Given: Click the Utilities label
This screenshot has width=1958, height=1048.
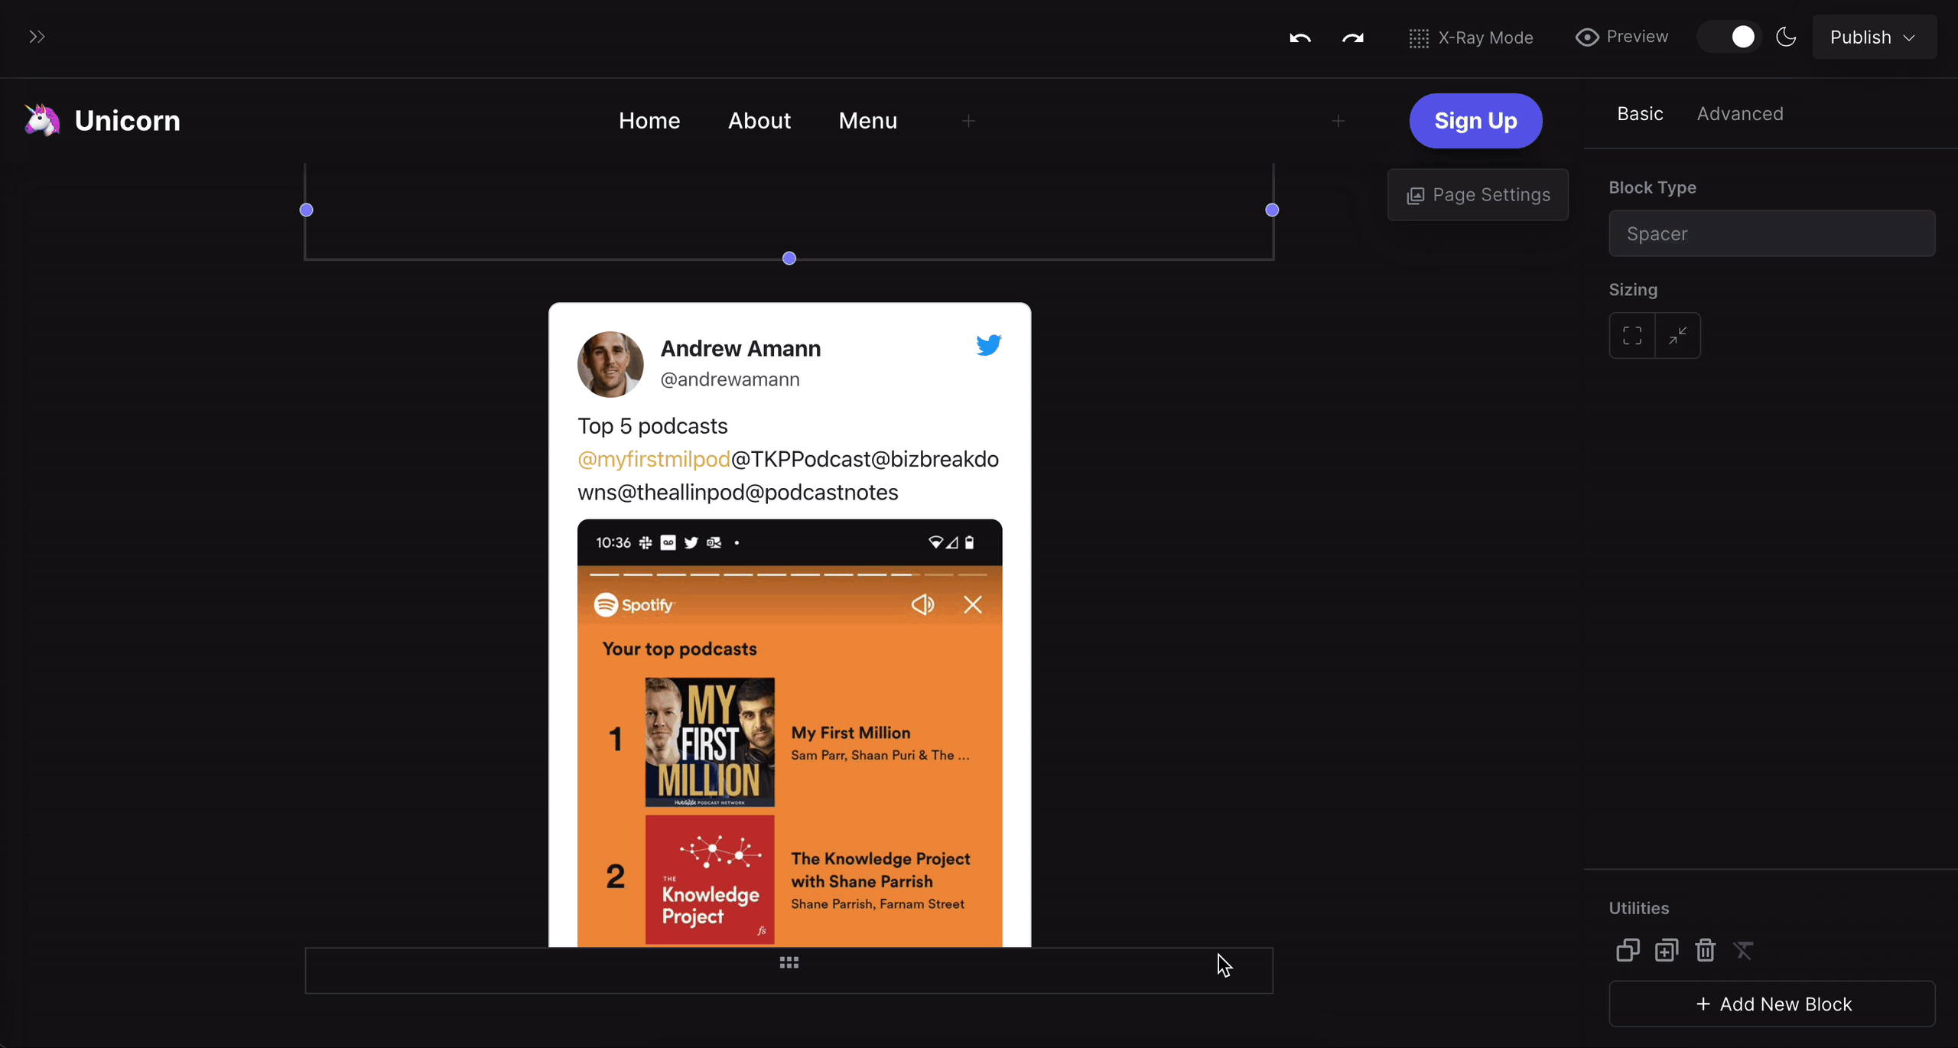Looking at the screenshot, I should point(1639,908).
